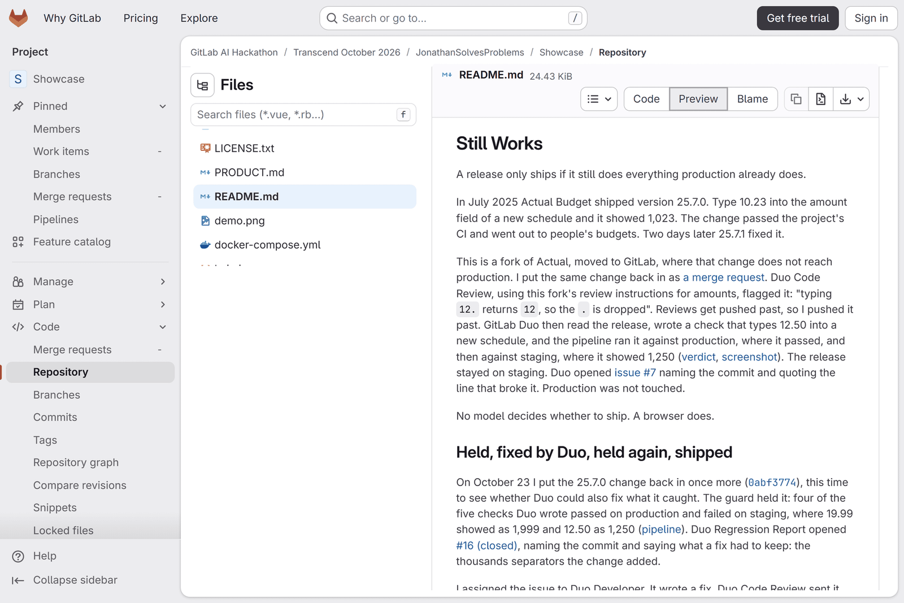Image resolution: width=904 pixels, height=603 pixels.
Task: Click markdown icon next to README.md title
Action: click(447, 75)
